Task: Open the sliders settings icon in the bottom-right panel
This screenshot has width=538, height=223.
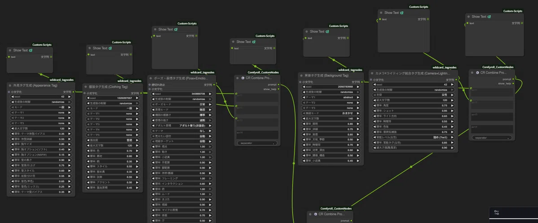Action: pos(496,213)
